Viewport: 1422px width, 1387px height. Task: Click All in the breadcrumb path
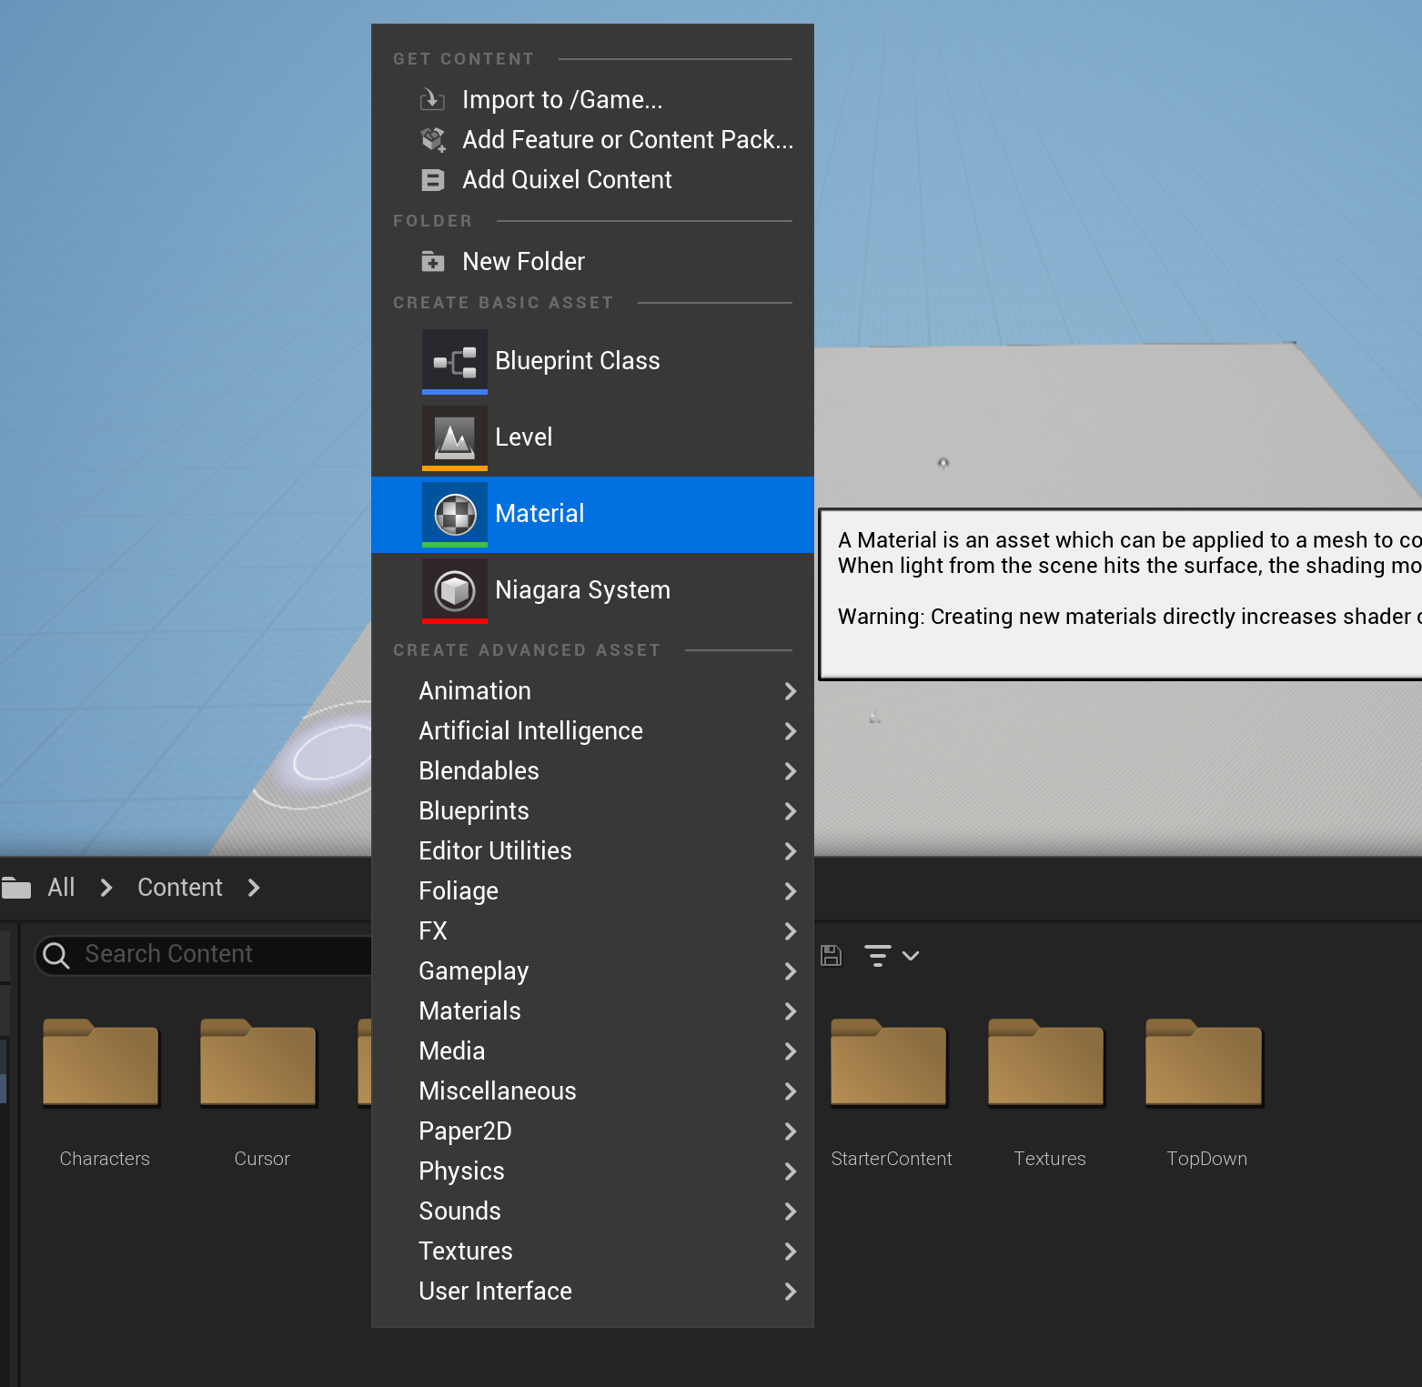point(61,887)
